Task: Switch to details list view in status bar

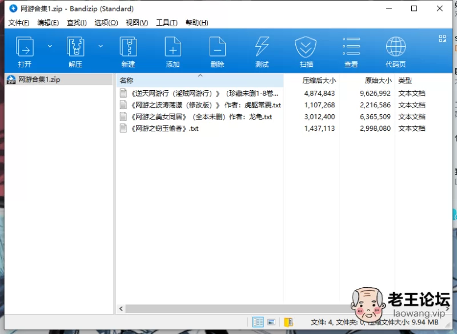Action: [258, 322]
